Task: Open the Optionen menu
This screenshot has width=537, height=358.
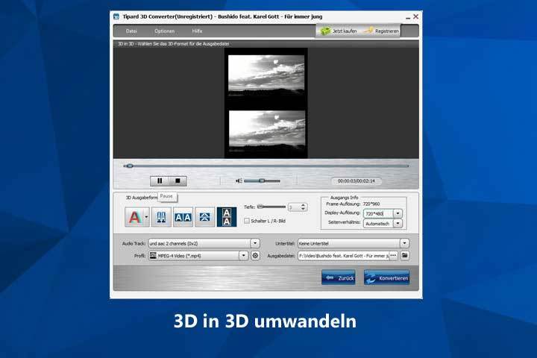Action: [x=164, y=31]
